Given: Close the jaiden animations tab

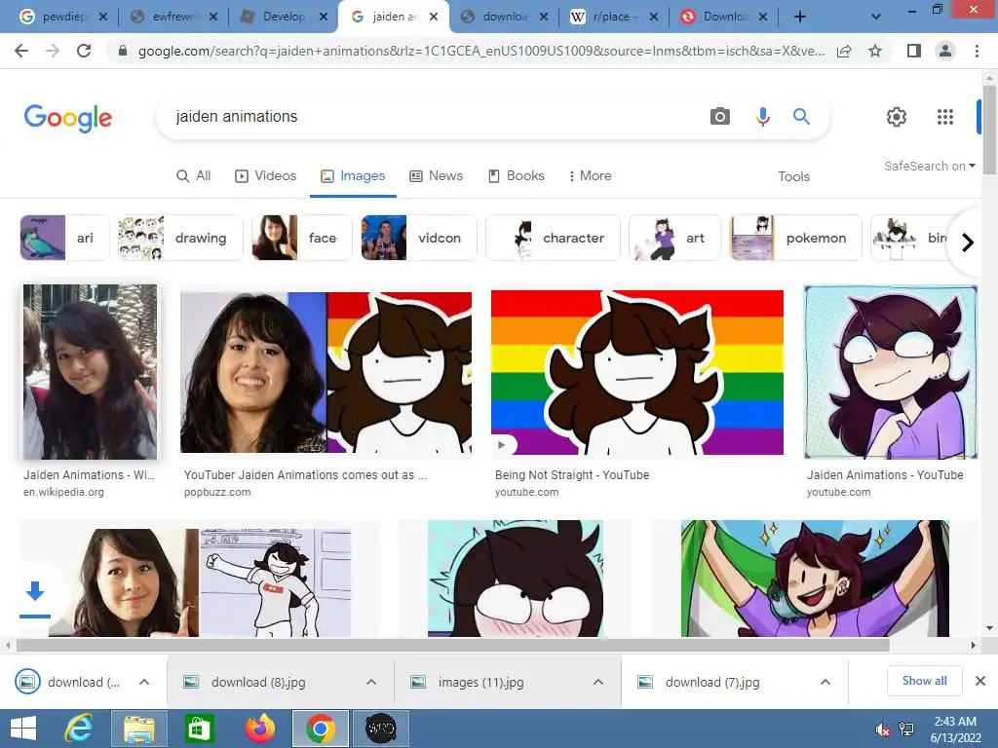Looking at the screenshot, I should tap(434, 17).
